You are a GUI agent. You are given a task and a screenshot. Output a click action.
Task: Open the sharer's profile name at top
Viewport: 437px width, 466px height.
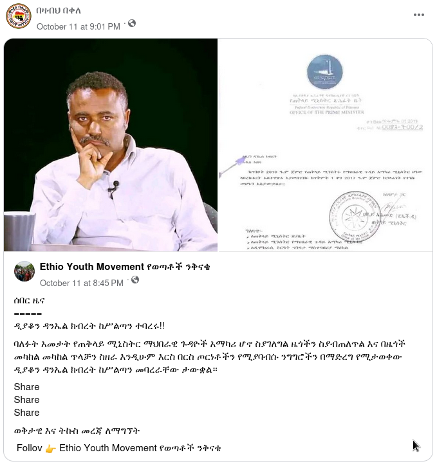(59, 11)
